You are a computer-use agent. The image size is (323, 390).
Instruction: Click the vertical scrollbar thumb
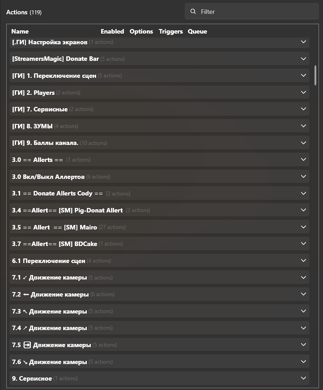coord(315,75)
